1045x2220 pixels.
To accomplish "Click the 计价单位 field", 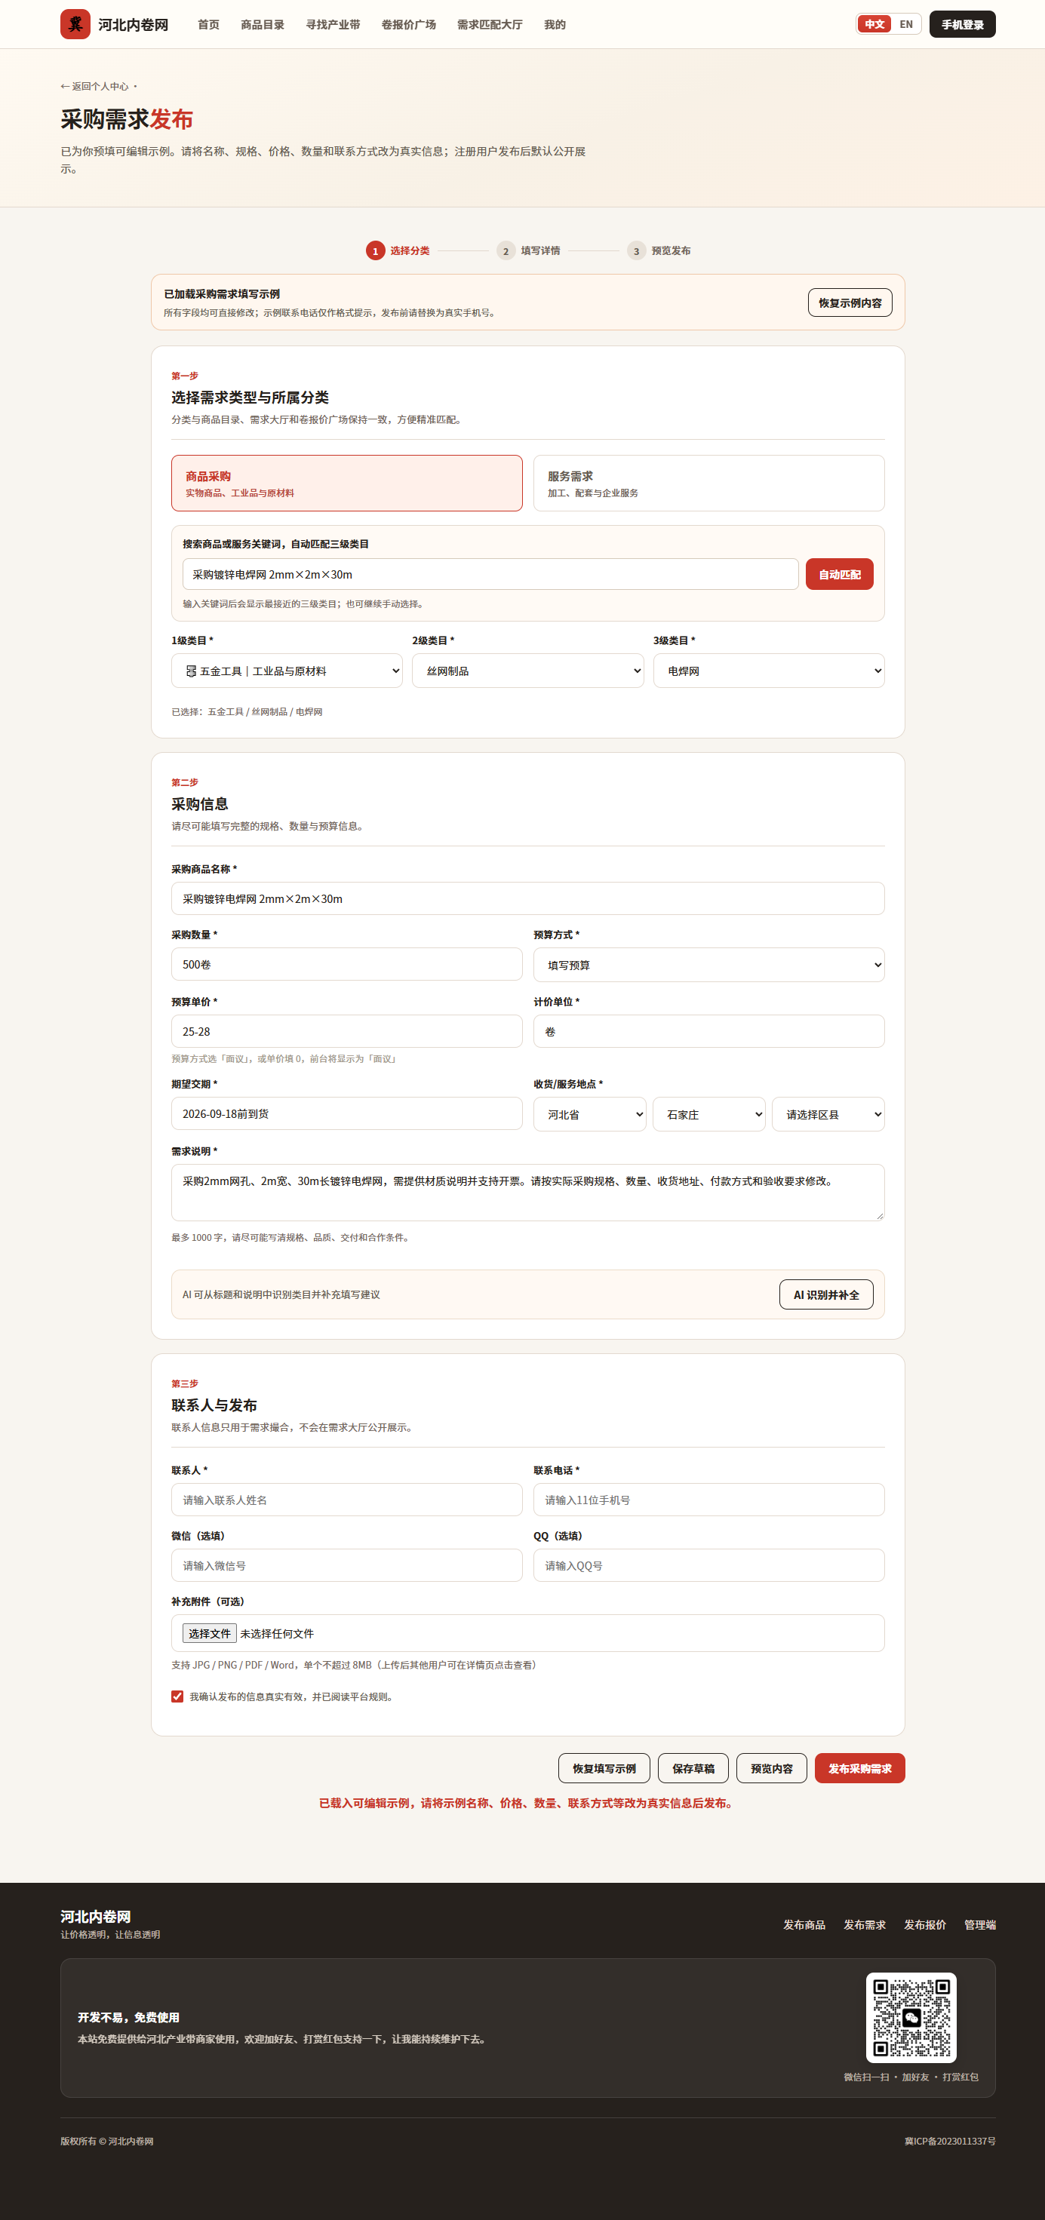I will pyautogui.click(x=708, y=1032).
